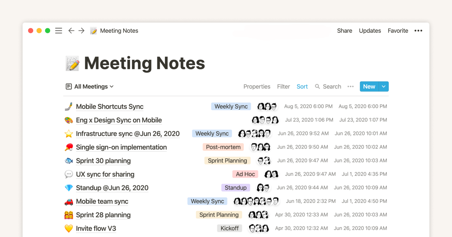Open the New button's dropdown arrow
Screen dimensions: 452x237
384,87
